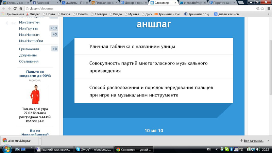Open the Видео bookmark

116,14
